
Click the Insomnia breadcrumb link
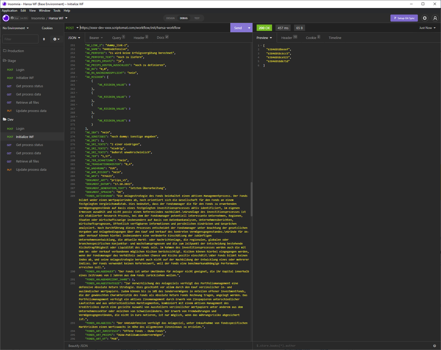pos(38,18)
